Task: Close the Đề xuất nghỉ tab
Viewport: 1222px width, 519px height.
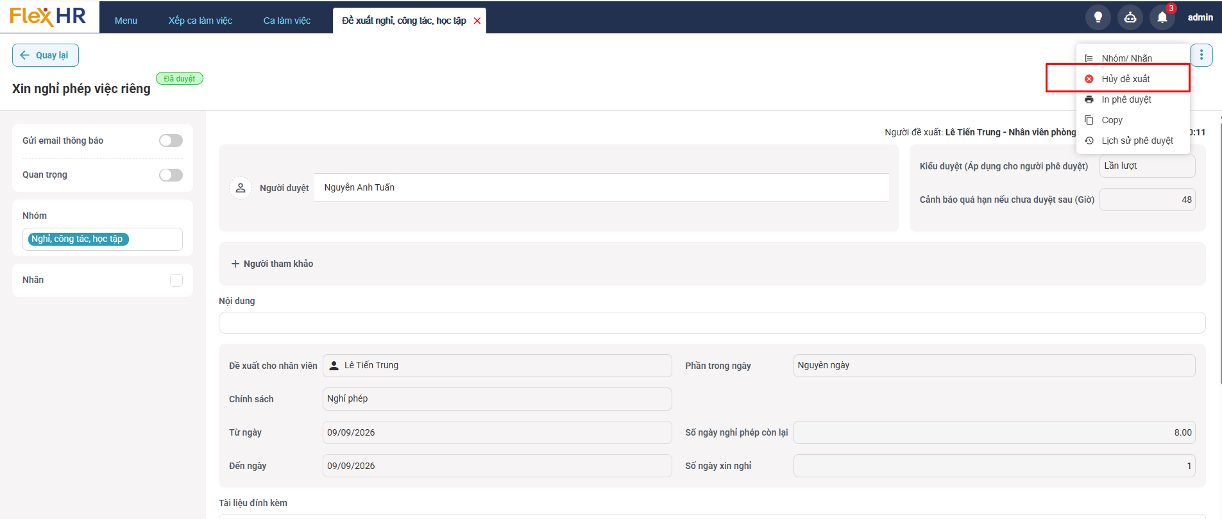Action: click(477, 21)
